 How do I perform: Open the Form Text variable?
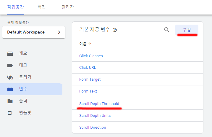(x=88, y=91)
